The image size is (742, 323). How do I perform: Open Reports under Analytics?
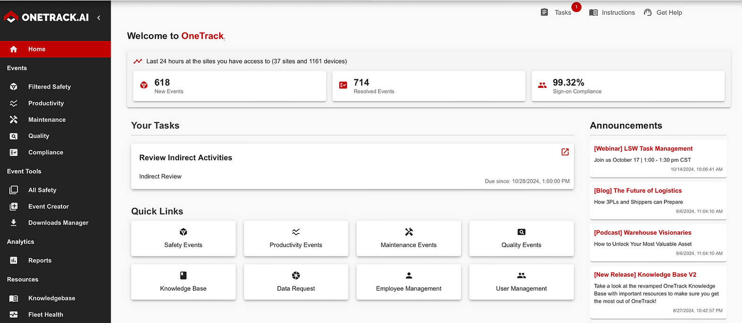40,261
